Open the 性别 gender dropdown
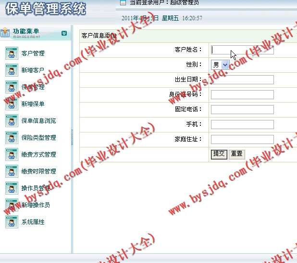Screen dimensions: 297x263 coord(220,65)
